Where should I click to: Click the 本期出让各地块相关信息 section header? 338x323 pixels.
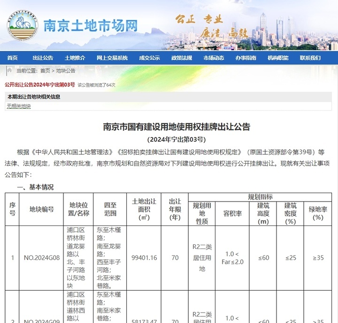[33, 97]
